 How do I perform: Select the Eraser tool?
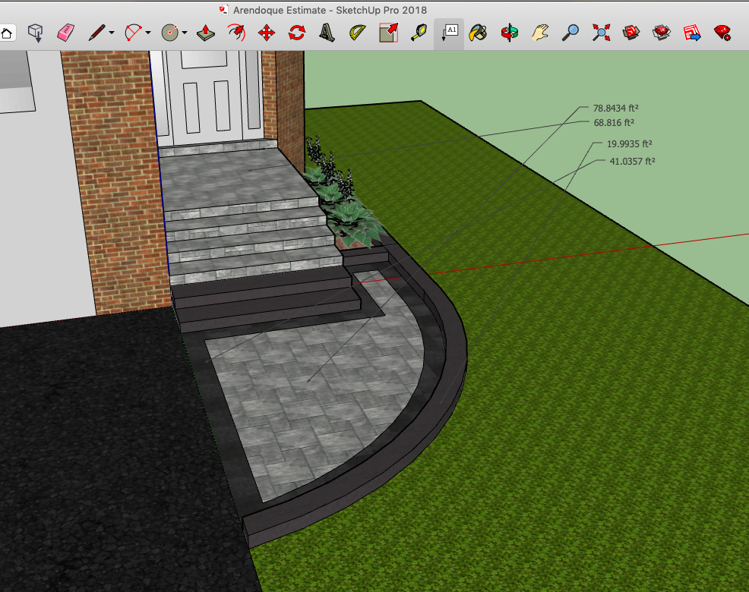65,33
